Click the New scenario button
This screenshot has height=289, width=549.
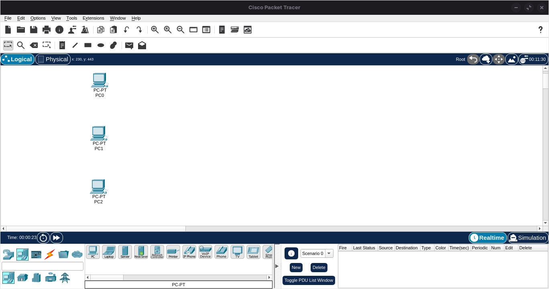pos(296,267)
